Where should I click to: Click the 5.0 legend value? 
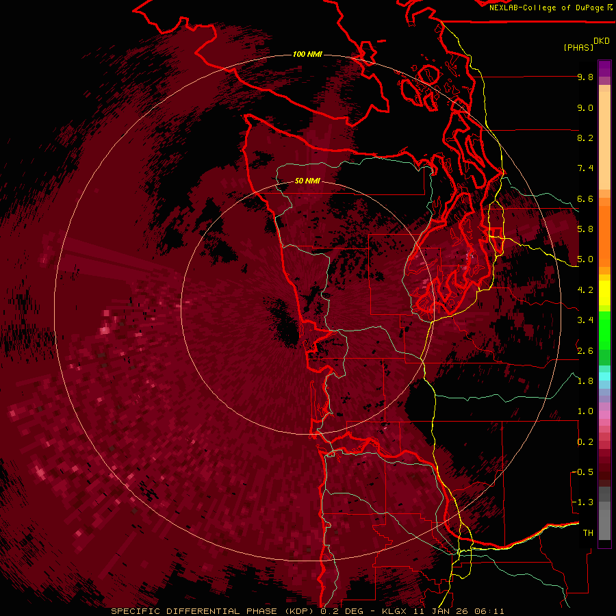pos(585,259)
